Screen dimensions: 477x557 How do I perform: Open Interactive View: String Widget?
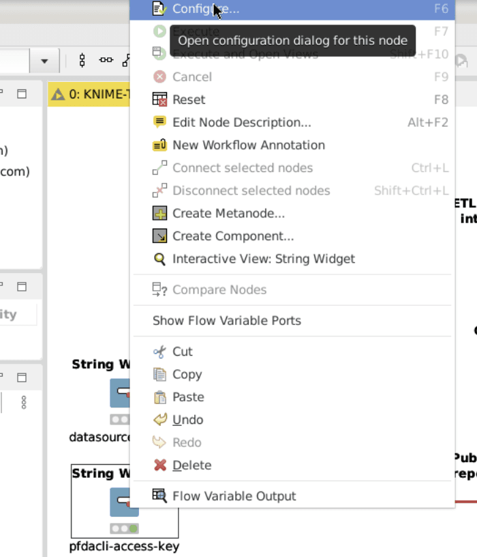pyautogui.click(x=292, y=259)
